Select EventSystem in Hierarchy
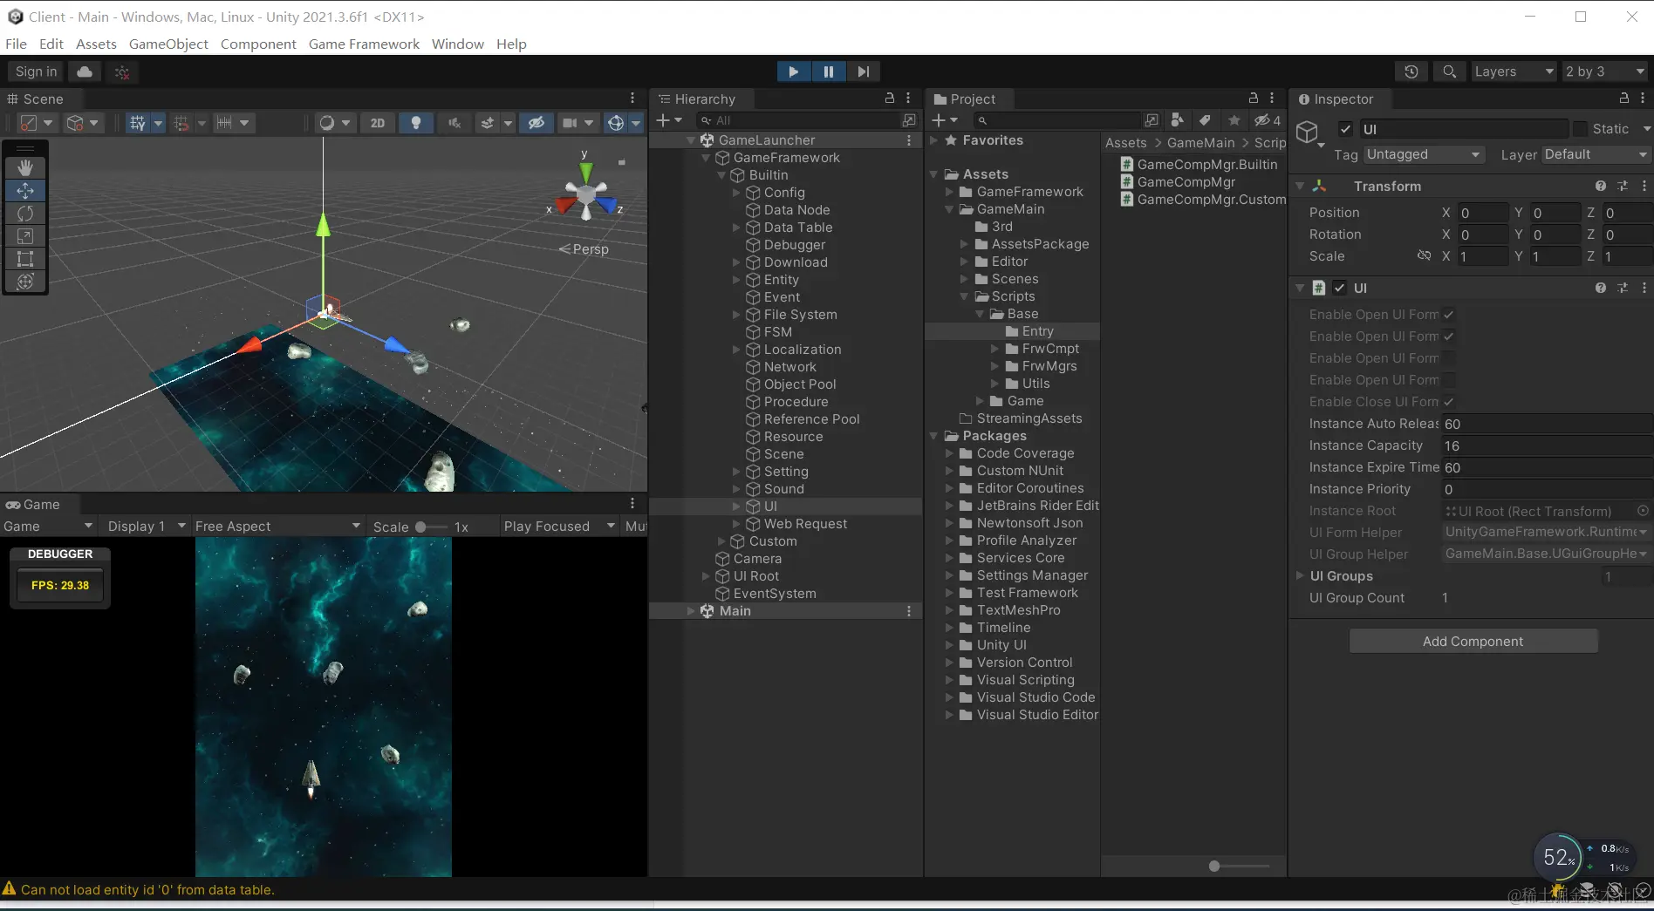This screenshot has width=1654, height=911. point(775,594)
